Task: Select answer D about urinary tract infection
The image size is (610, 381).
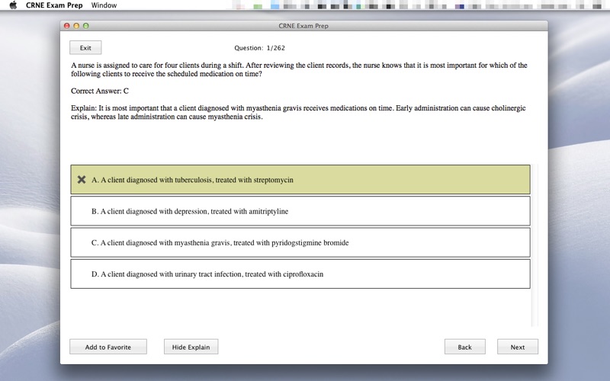Action: [x=300, y=274]
